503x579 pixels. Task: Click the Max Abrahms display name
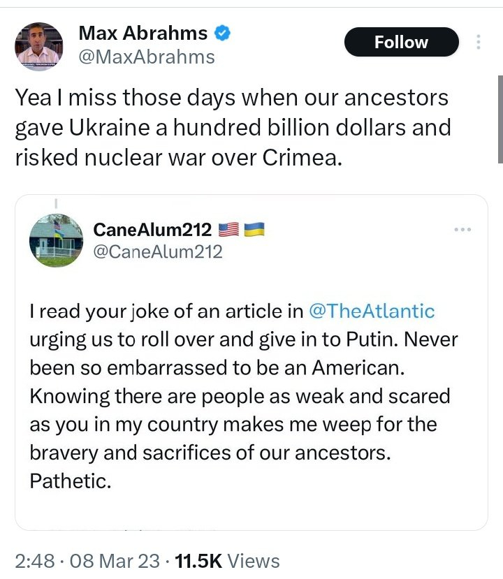pyautogui.click(x=143, y=33)
